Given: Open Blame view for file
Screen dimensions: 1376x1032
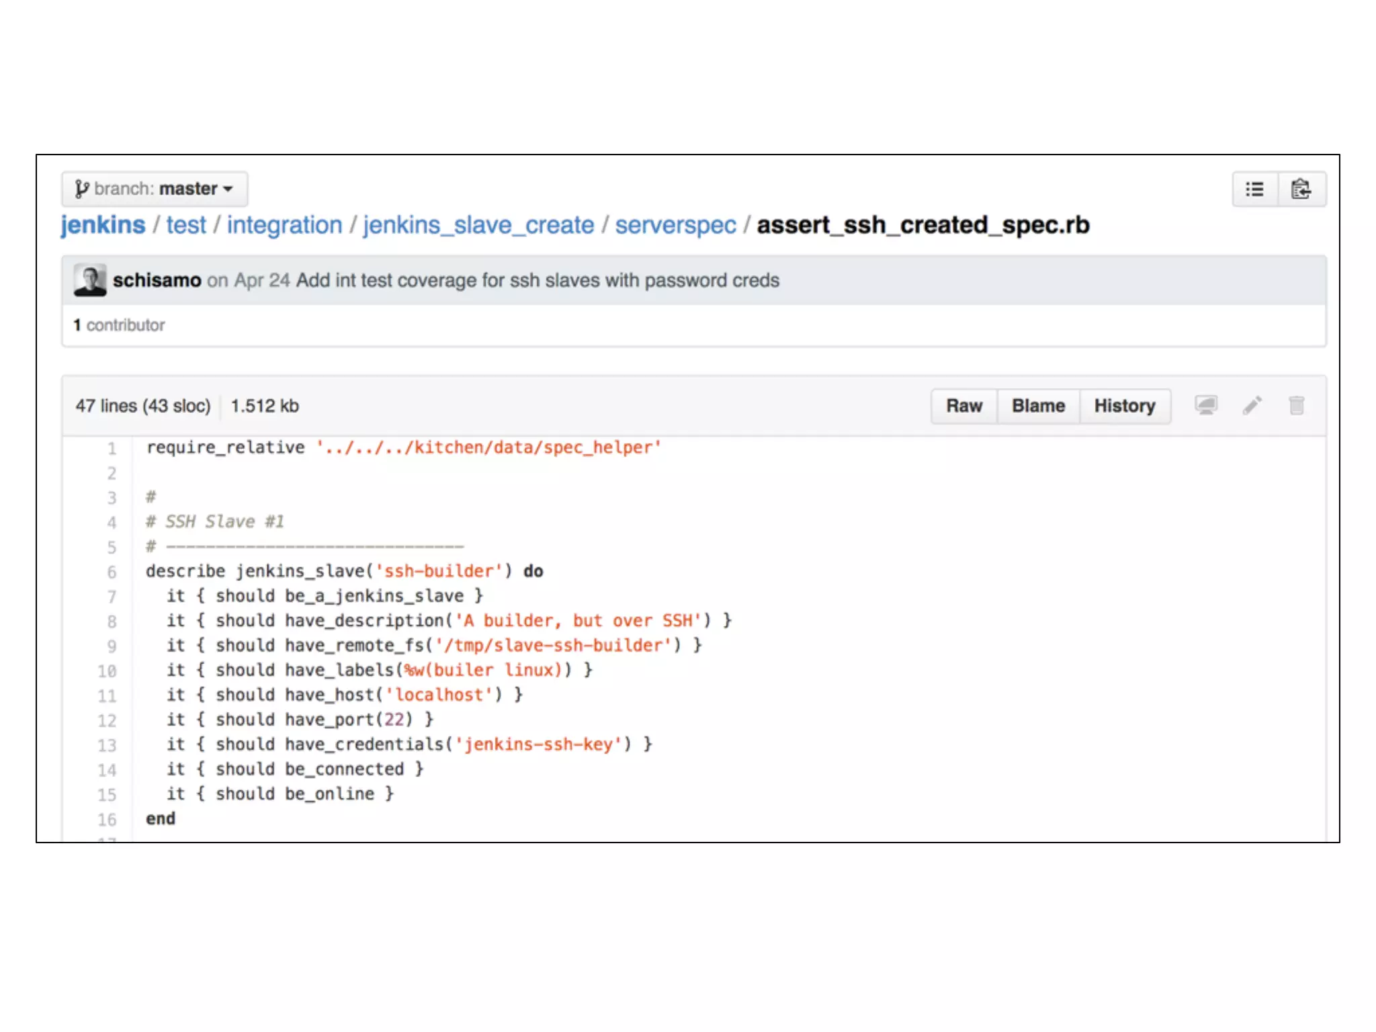Looking at the screenshot, I should click(1038, 406).
